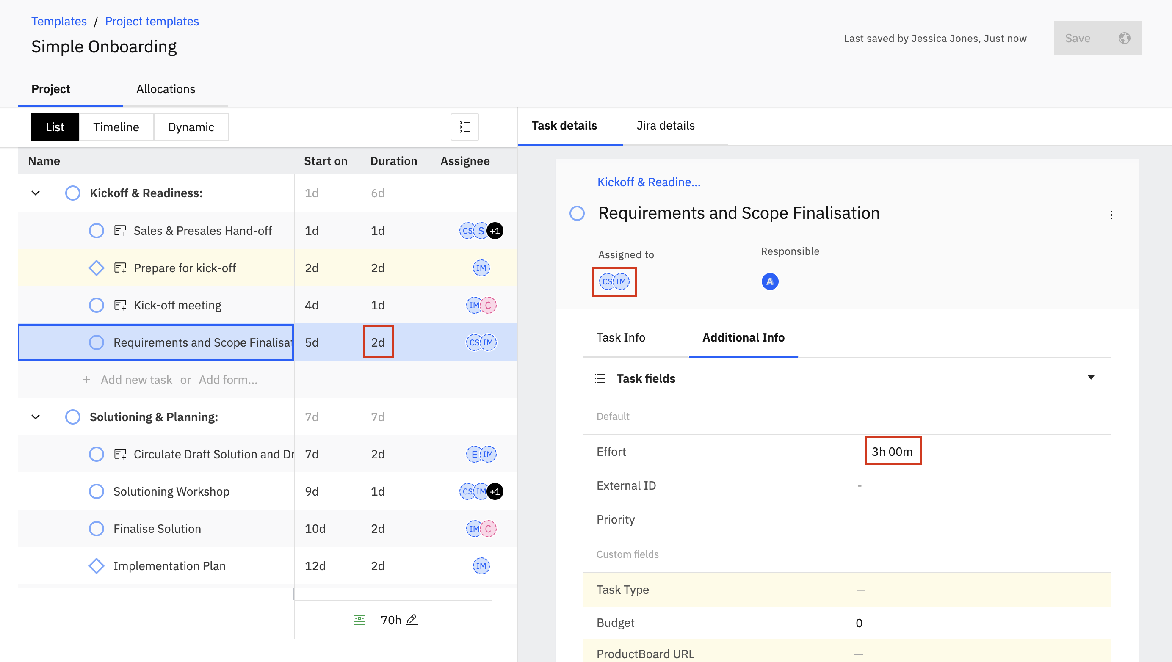This screenshot has height=662, width=1172.
Task: Collapse the Kickoff & Readiness section
Action: point(36,193)
